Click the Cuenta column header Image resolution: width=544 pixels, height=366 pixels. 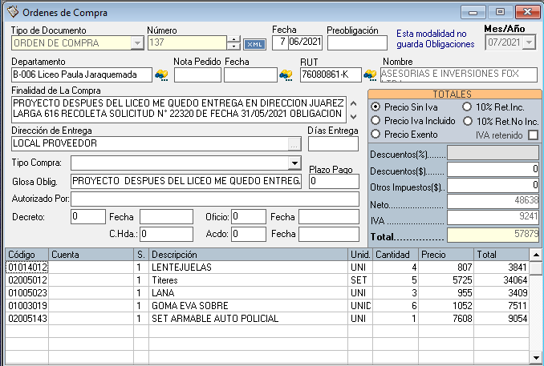tap(91, 255)
